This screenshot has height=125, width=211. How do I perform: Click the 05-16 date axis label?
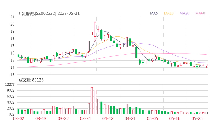(175, 118)
